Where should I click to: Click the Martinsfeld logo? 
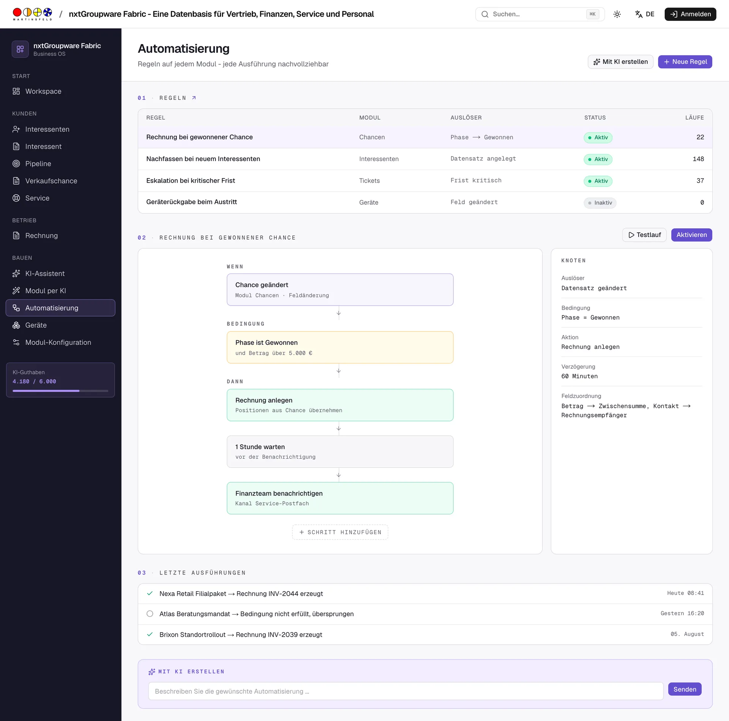32,14
